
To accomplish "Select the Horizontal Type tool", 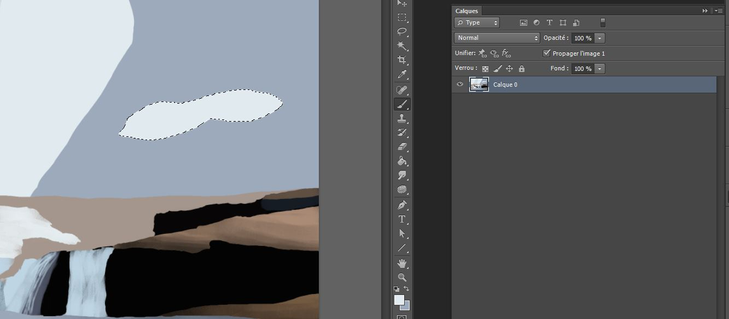I will click(402, 219).
